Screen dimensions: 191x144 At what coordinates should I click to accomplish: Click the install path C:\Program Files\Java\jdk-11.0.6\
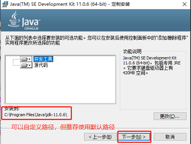[x=36, y=115]
